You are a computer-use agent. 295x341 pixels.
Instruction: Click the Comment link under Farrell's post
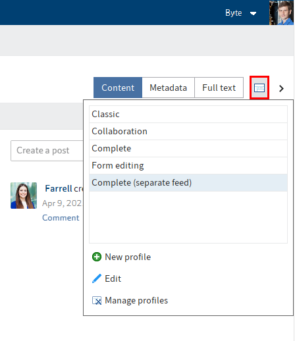tap(61, 218)
